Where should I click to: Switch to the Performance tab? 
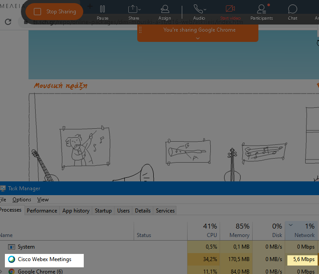click(42, 211)
